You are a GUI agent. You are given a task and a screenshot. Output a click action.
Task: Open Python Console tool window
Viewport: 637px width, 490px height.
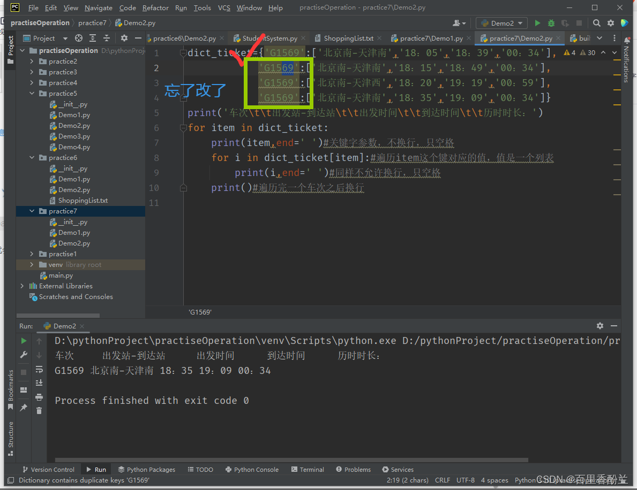(252, 469)
